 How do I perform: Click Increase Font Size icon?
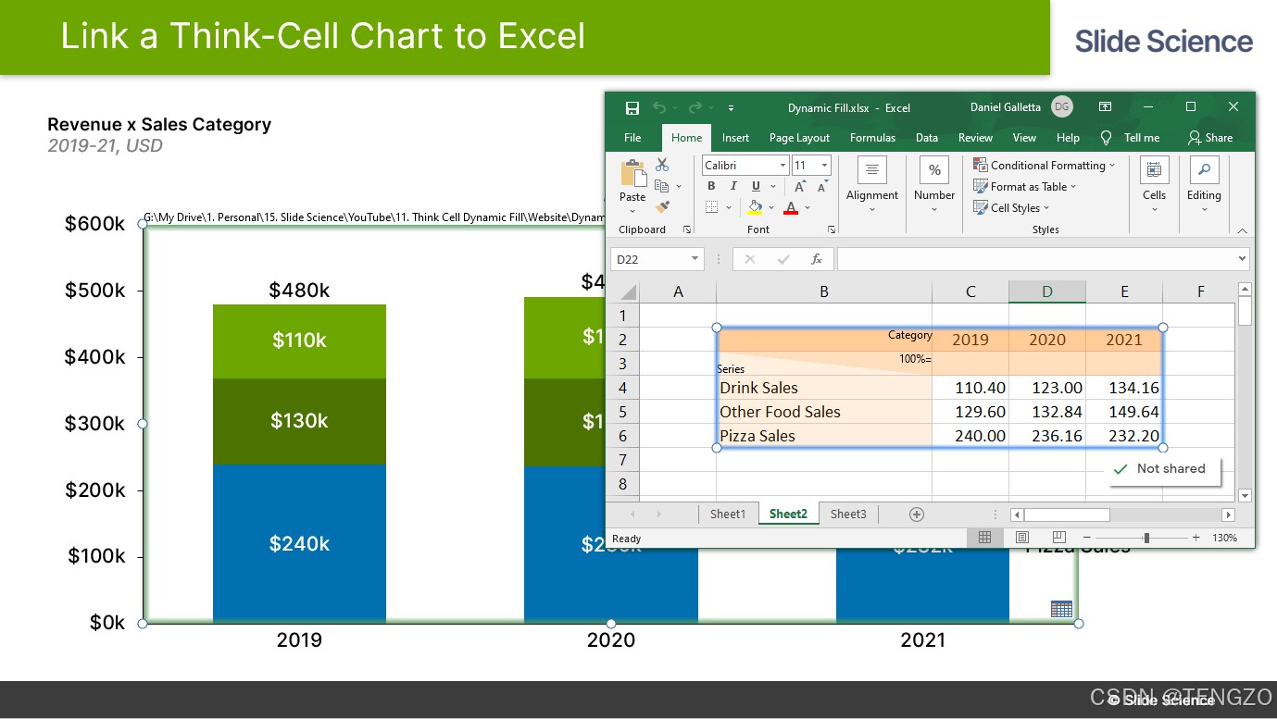[799, 186]
